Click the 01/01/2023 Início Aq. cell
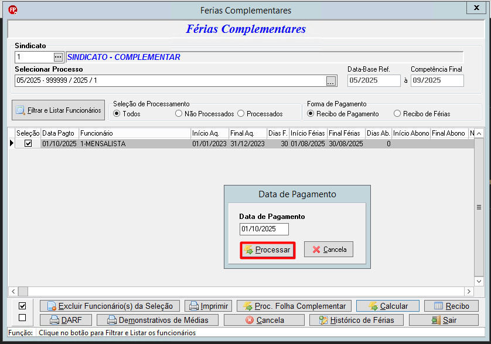The image size is (491, 344). tap(210, 144)
